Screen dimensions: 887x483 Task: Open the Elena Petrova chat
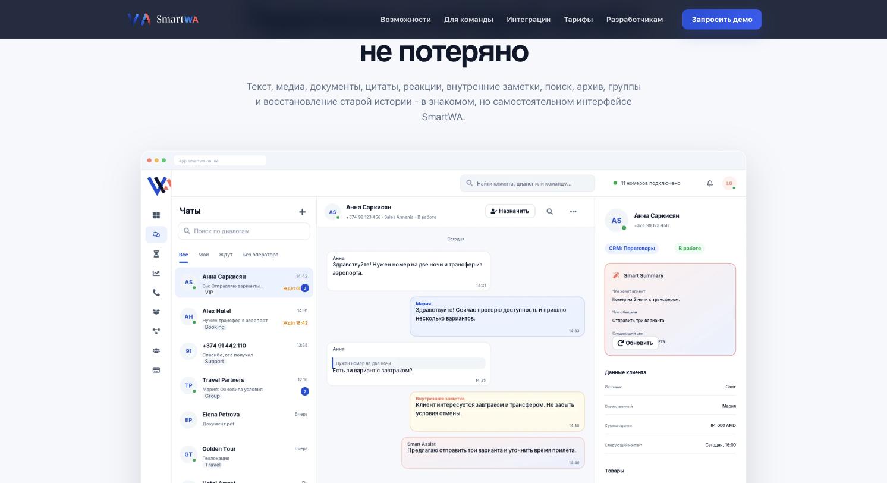(244, 420)
